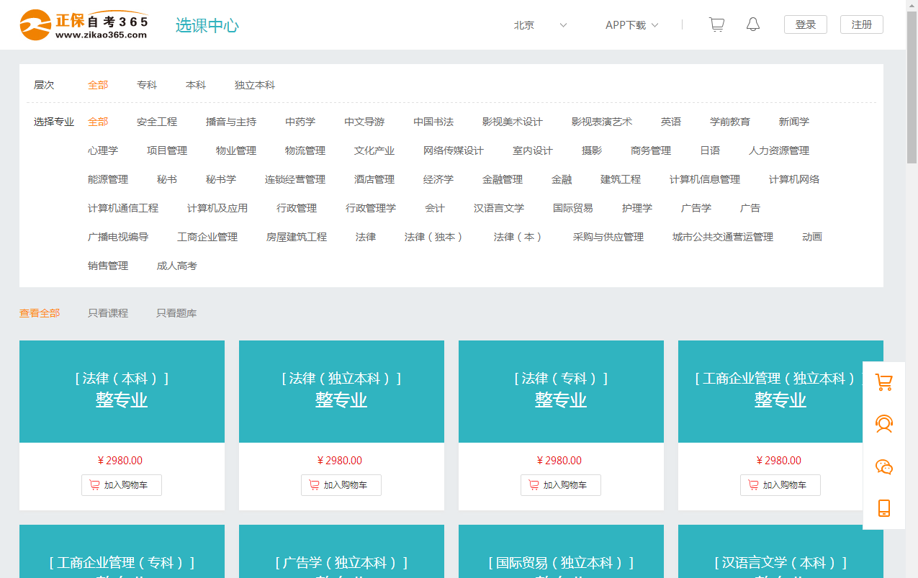918x578 pixels.
Task: Click the 注册 button
Action: pyautogui.click(x=862, y=24)
